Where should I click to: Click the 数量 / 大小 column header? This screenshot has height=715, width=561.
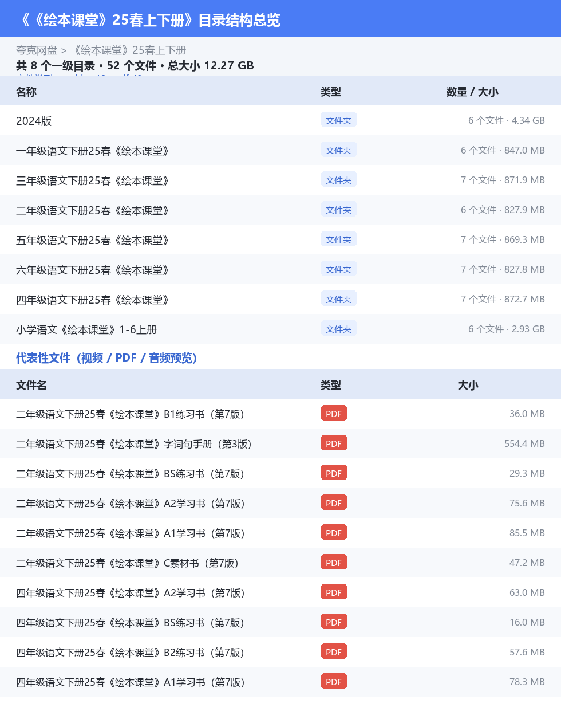(x=472, y=92)
